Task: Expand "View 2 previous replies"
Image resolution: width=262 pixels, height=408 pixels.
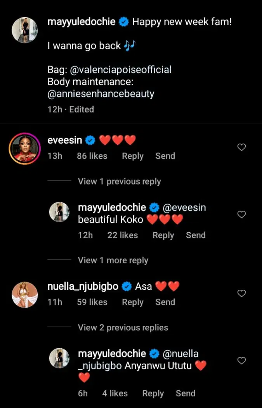Action: coord(123,328)
